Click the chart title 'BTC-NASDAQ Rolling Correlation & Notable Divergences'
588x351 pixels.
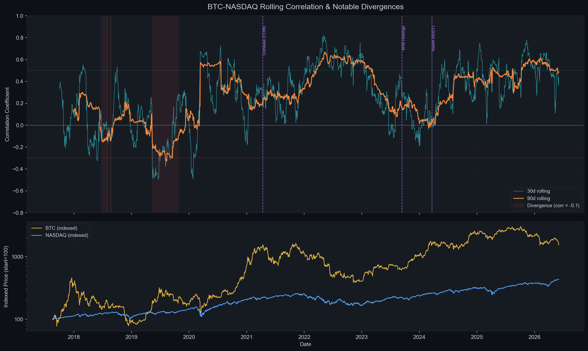[x=305, y=7]
